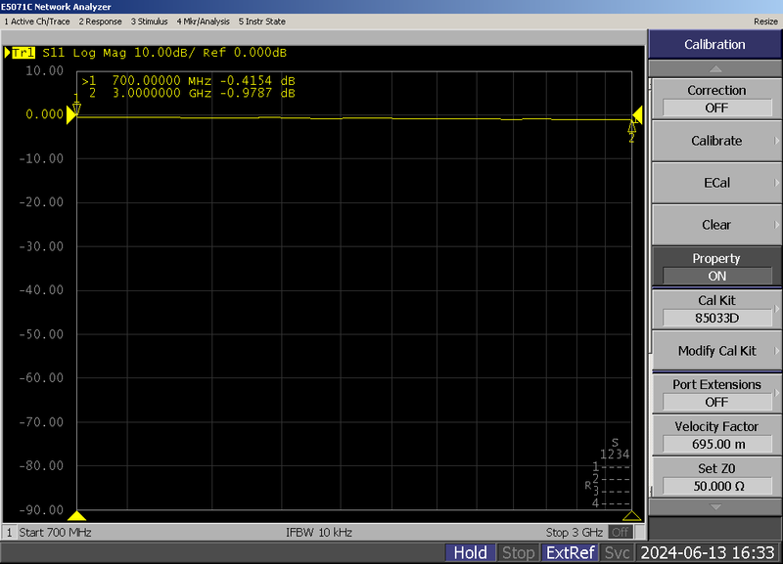
Task: Expand the Calibrate submenu
Action: [x=715, y=141]
